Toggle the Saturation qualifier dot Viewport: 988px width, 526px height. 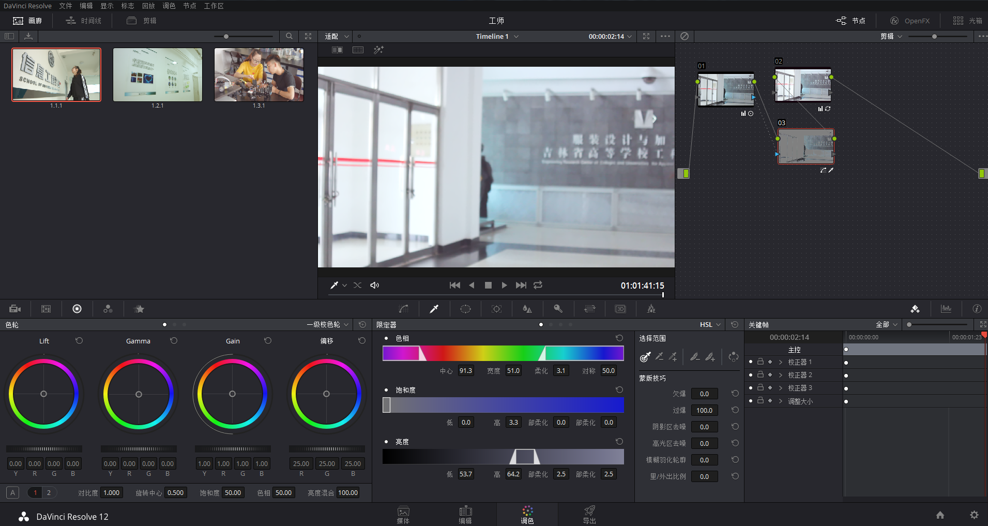[386, 390]
